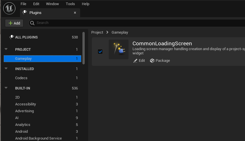Click the magnifier icon in search bar
The height and width of the screenshot is (141, 245).
pyautogui.click(x=32, y=23)
